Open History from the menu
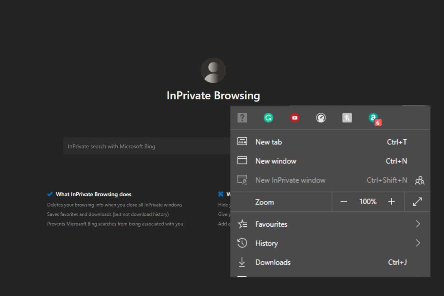This screenshot has height=296, width=444. click(x=330, y=243)
